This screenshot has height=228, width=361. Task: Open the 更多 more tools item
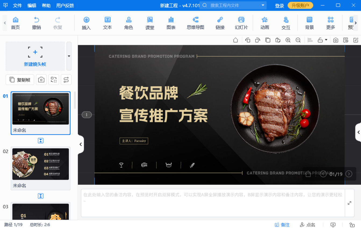[331, 23]
